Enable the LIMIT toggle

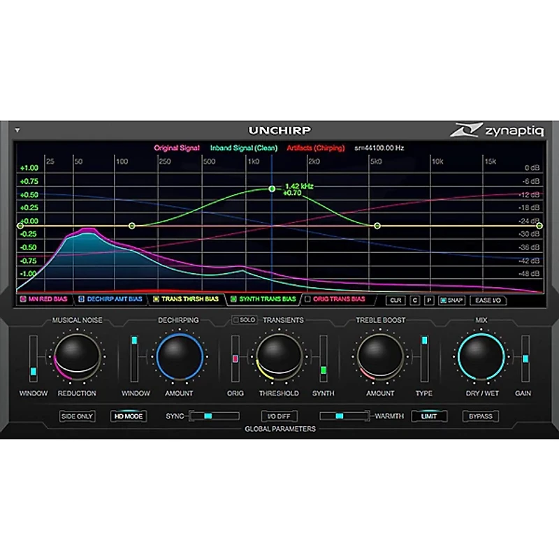tap(429, 416)
